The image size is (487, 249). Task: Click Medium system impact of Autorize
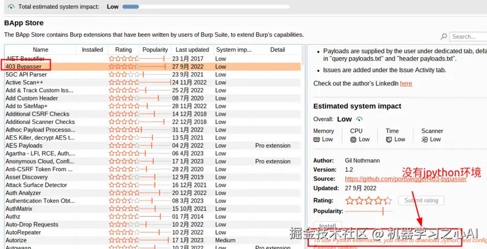coord(225,240)
